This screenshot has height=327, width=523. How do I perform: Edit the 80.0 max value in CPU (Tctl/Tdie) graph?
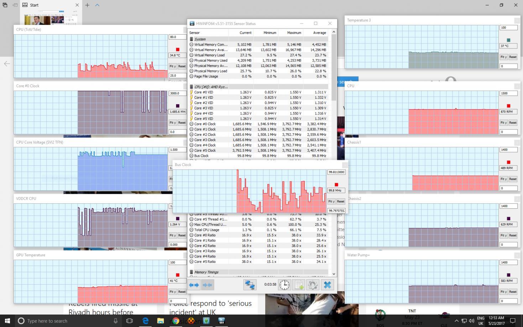tap(177, 37)
